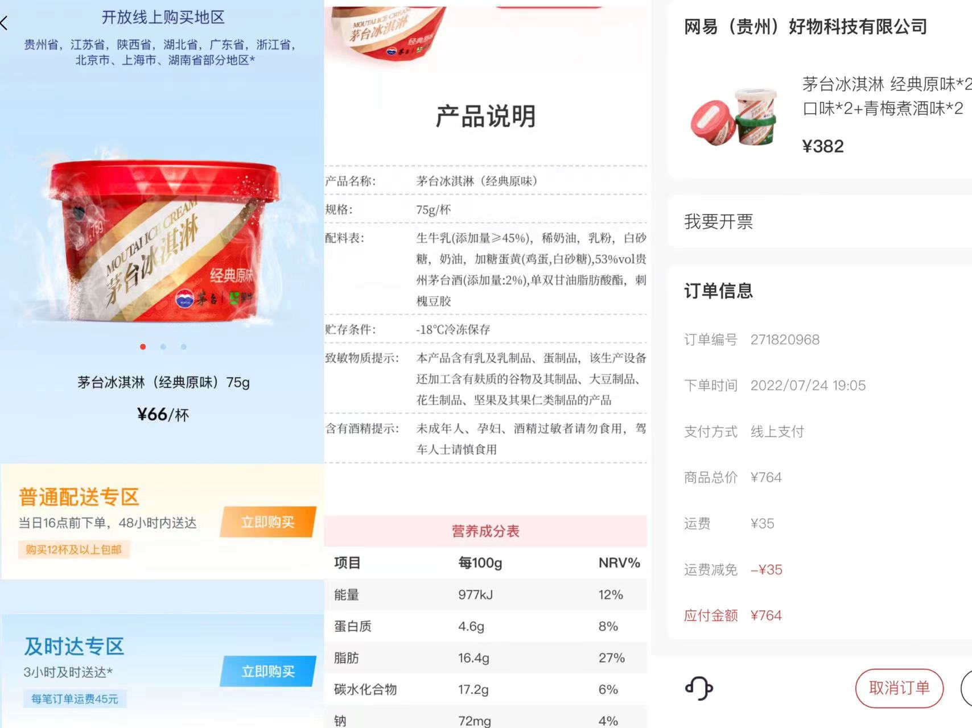Tap the order number 271820968
The width and height of the screenshot is (972, 728).
pyautogui.click(x=785, y=340)
